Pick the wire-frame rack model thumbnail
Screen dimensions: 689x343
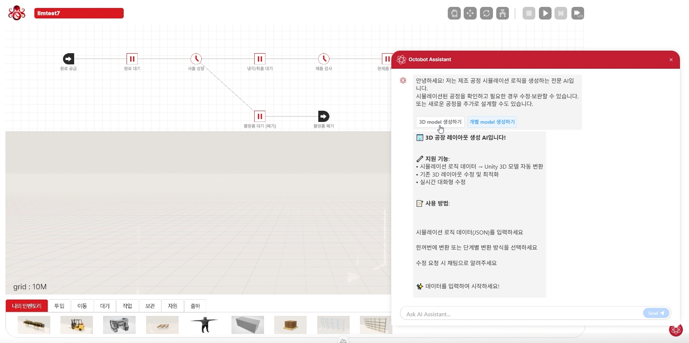pos(333,325)
